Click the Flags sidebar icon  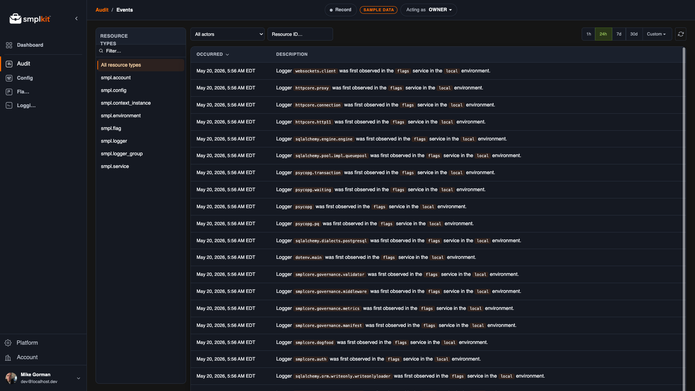tap(9, 92)
